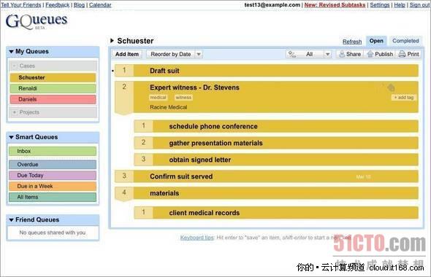Click the Mar 10 due date

pyautogui.click(x=363, y=177)
